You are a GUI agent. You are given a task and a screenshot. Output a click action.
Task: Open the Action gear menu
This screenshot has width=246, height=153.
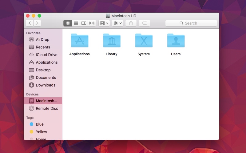(117, 23)
